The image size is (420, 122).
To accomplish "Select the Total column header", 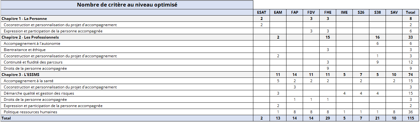I will point(411,12).
